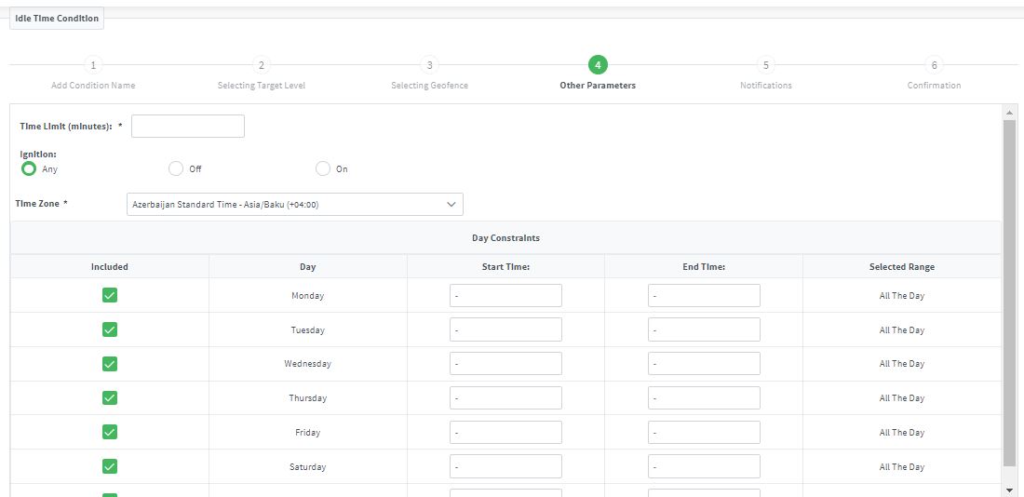Select Ignition On radio option
The height and width of the screenshot is (497, 1024).
click(323, 168)
